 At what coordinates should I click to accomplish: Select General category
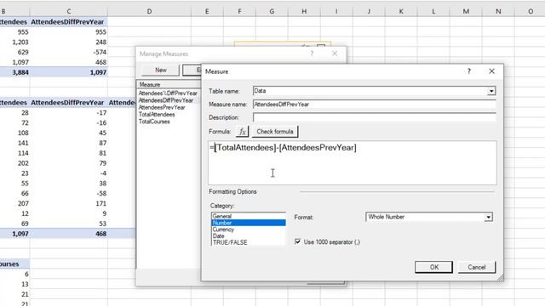click(x=248, y=216)
